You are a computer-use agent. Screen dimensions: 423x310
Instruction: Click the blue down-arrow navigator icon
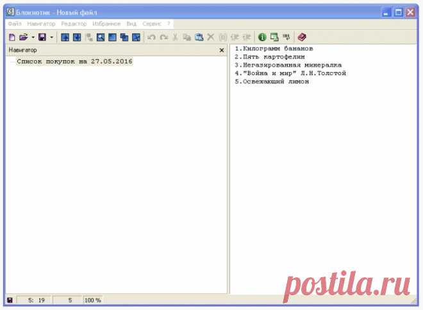pos(77,37)
